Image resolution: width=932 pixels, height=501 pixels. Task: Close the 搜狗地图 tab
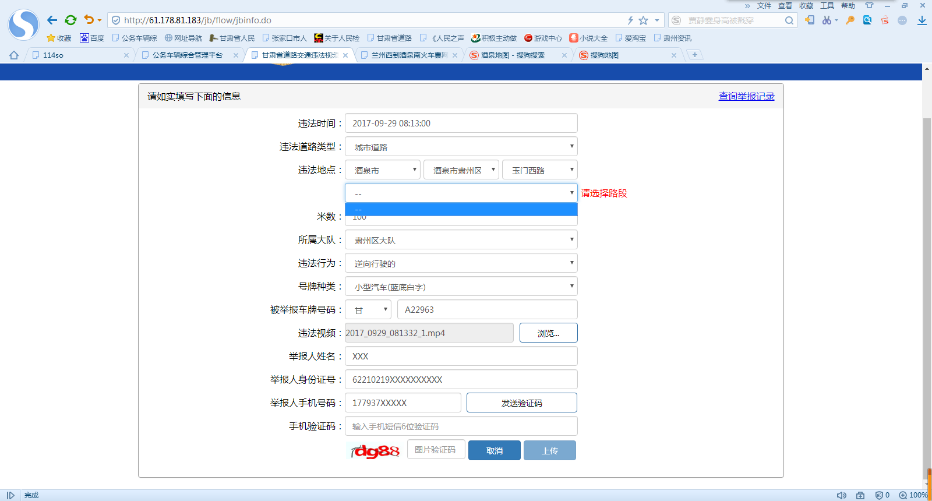click(674, 55)
